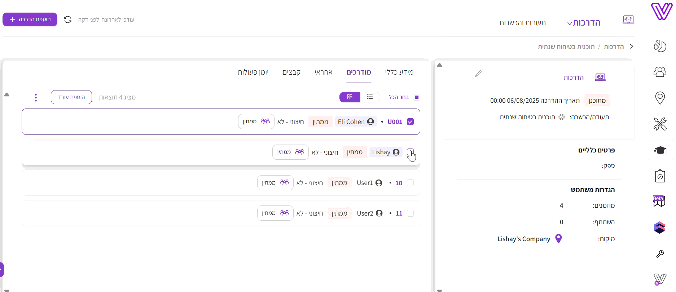Open the קבצים tab
The width and height of the screenshot is (676, 292).
[291, 72]
